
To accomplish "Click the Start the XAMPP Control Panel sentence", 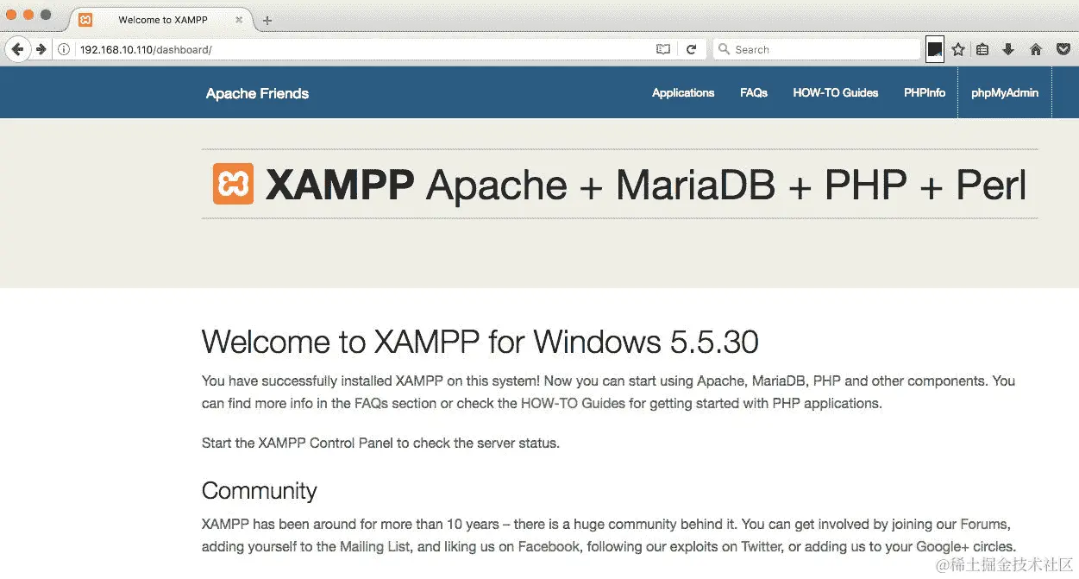I will [x=380, y=443].
